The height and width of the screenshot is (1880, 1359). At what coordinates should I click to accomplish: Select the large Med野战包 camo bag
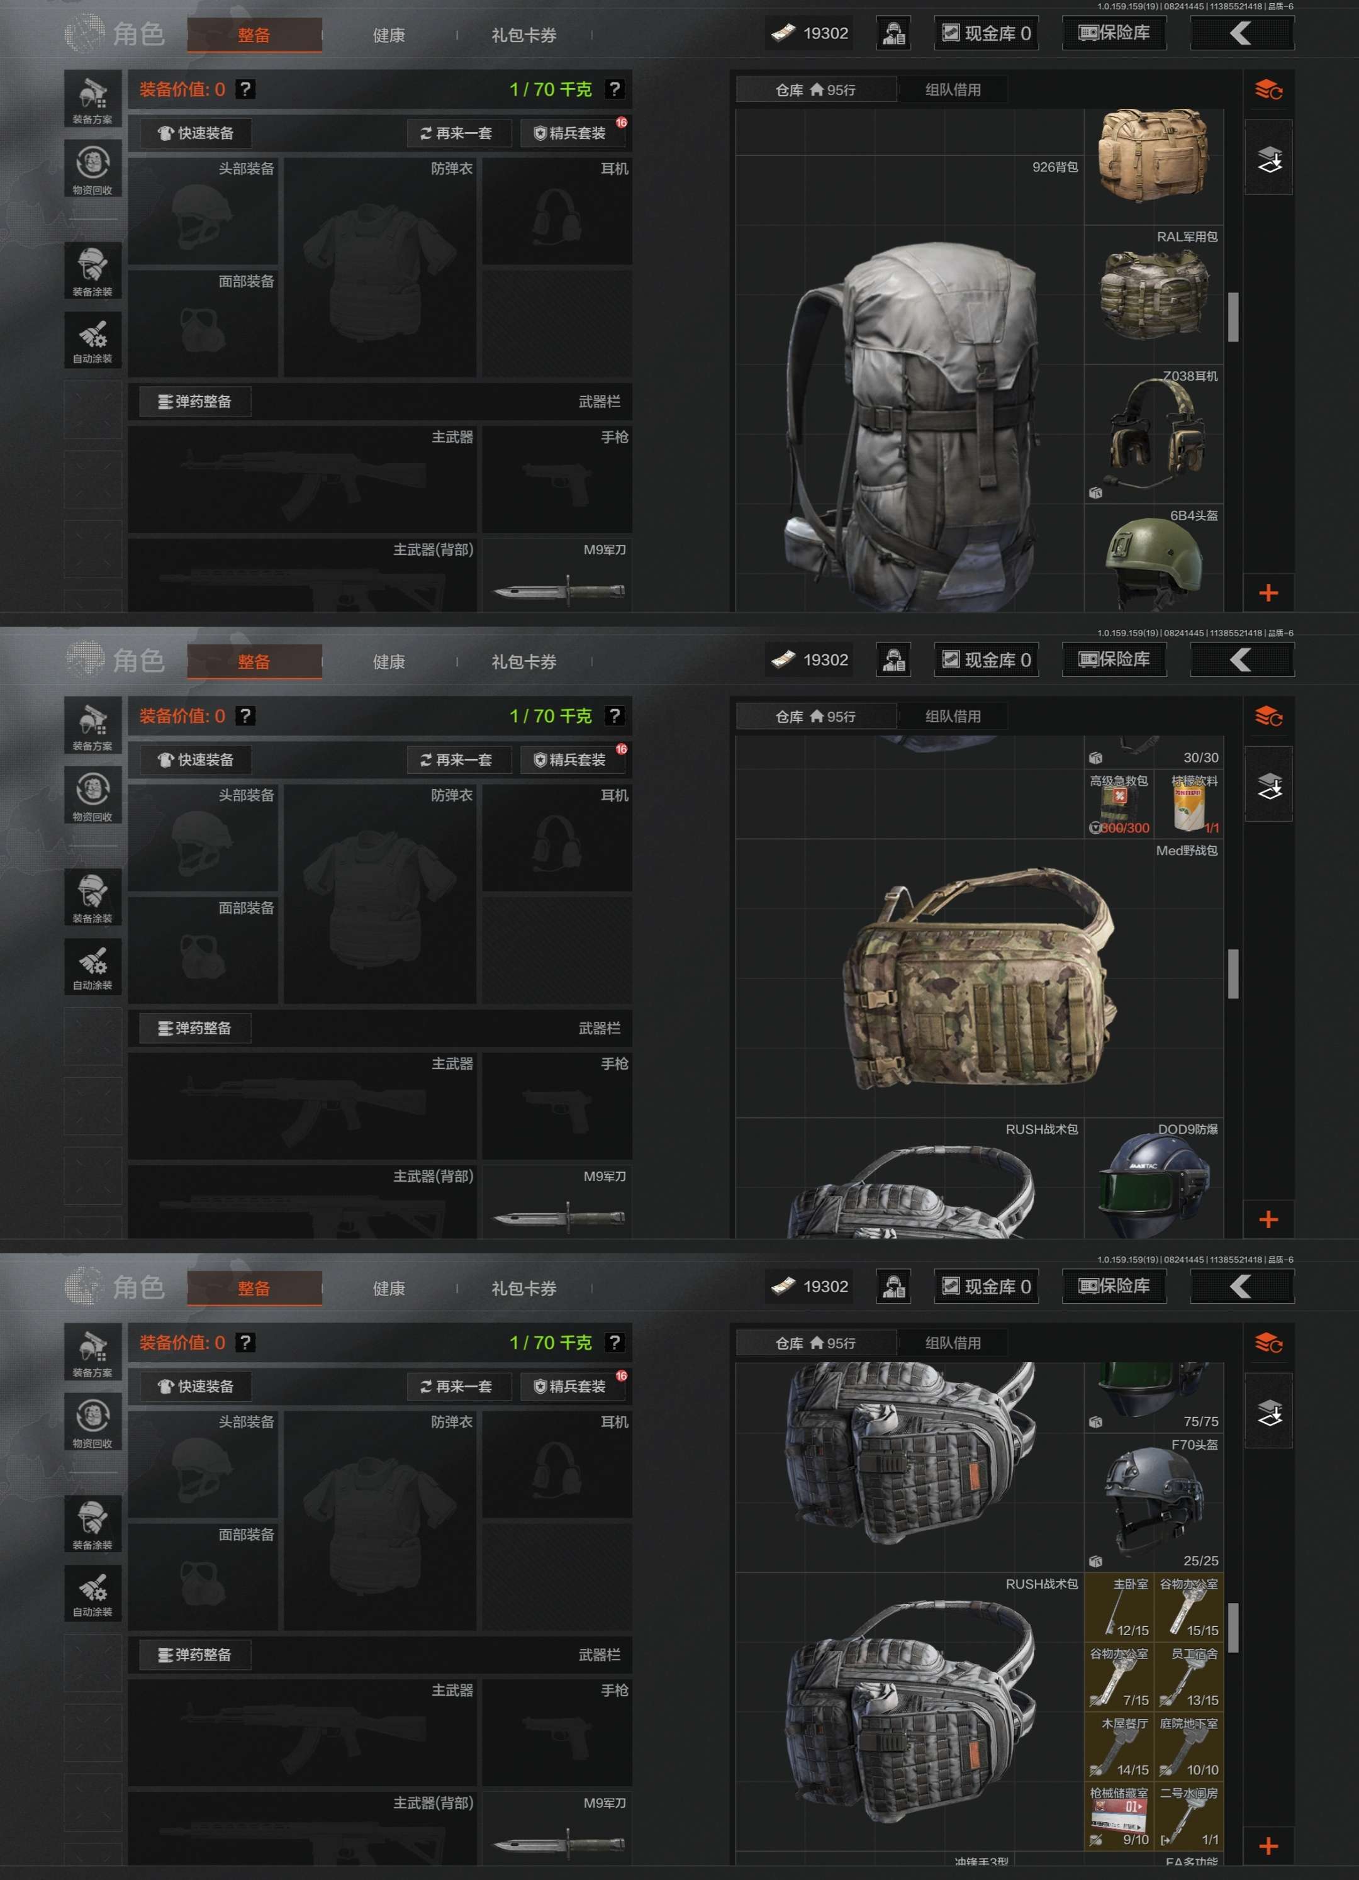click(980, 978)
